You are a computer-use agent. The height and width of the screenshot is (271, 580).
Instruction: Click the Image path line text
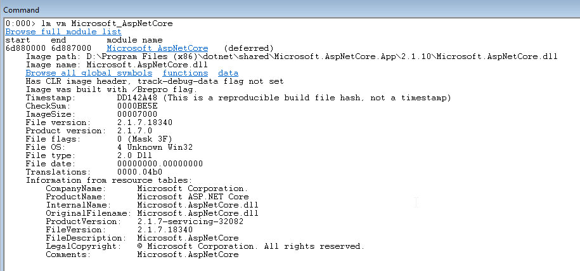[292, 56]
